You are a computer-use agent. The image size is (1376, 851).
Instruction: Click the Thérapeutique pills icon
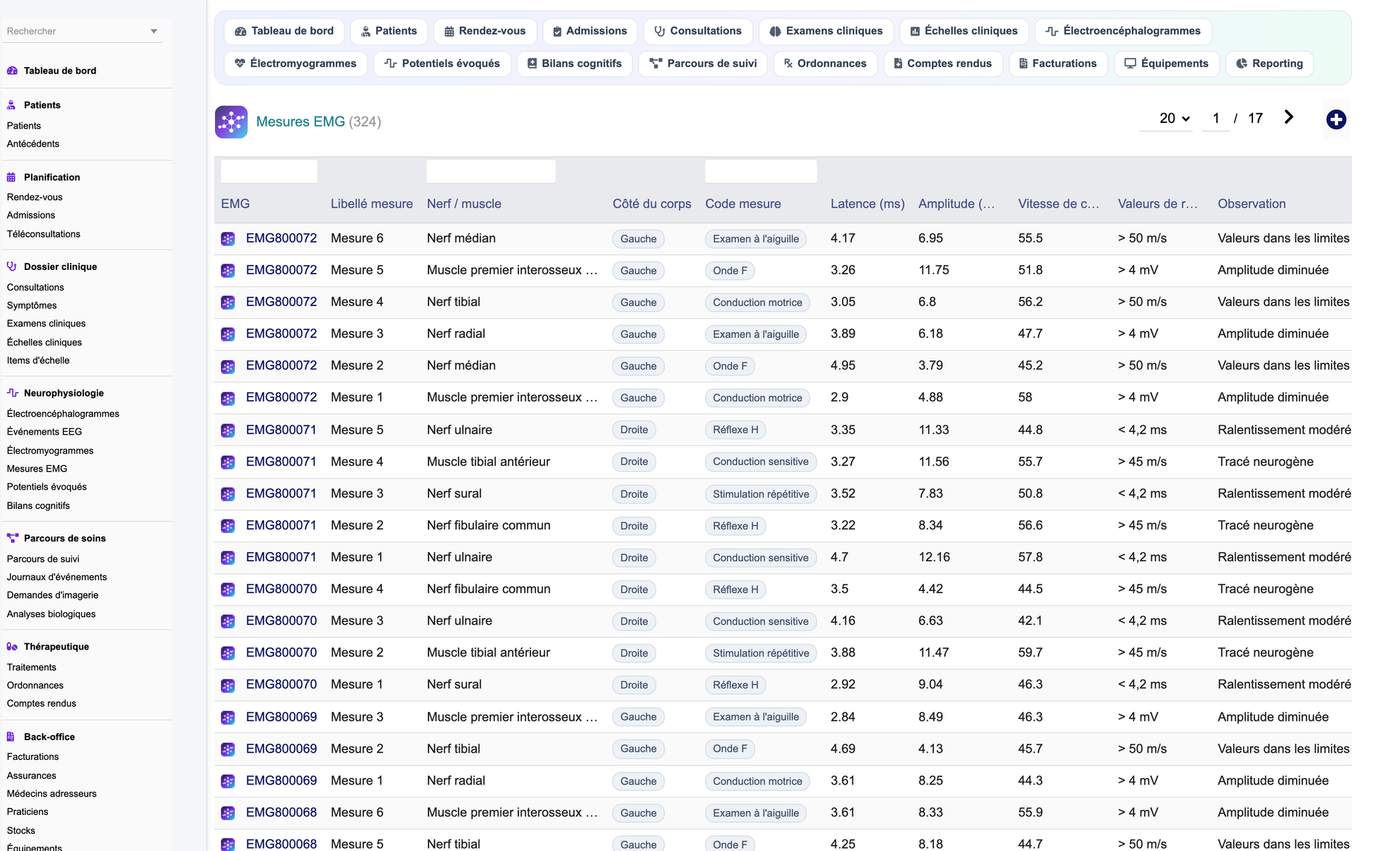click(x=12, y=647)
